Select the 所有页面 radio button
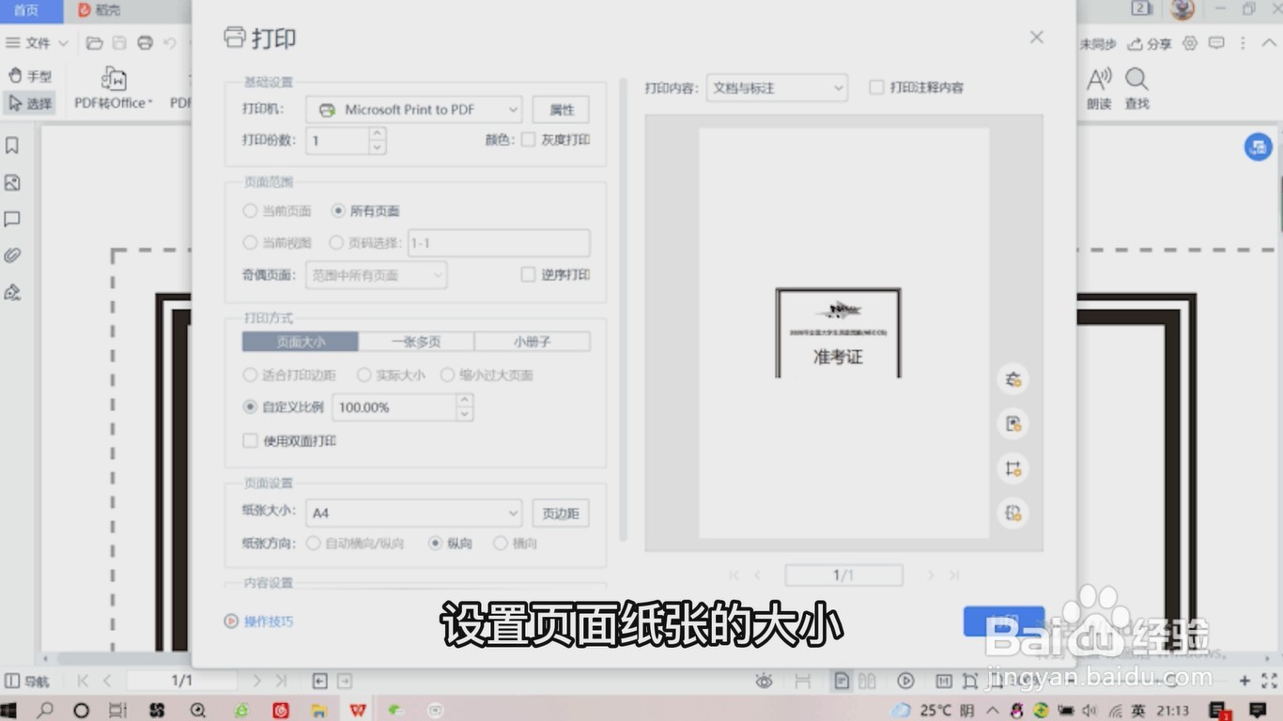The height and width of the screenshot is (721, 1283). click(339, 210)
